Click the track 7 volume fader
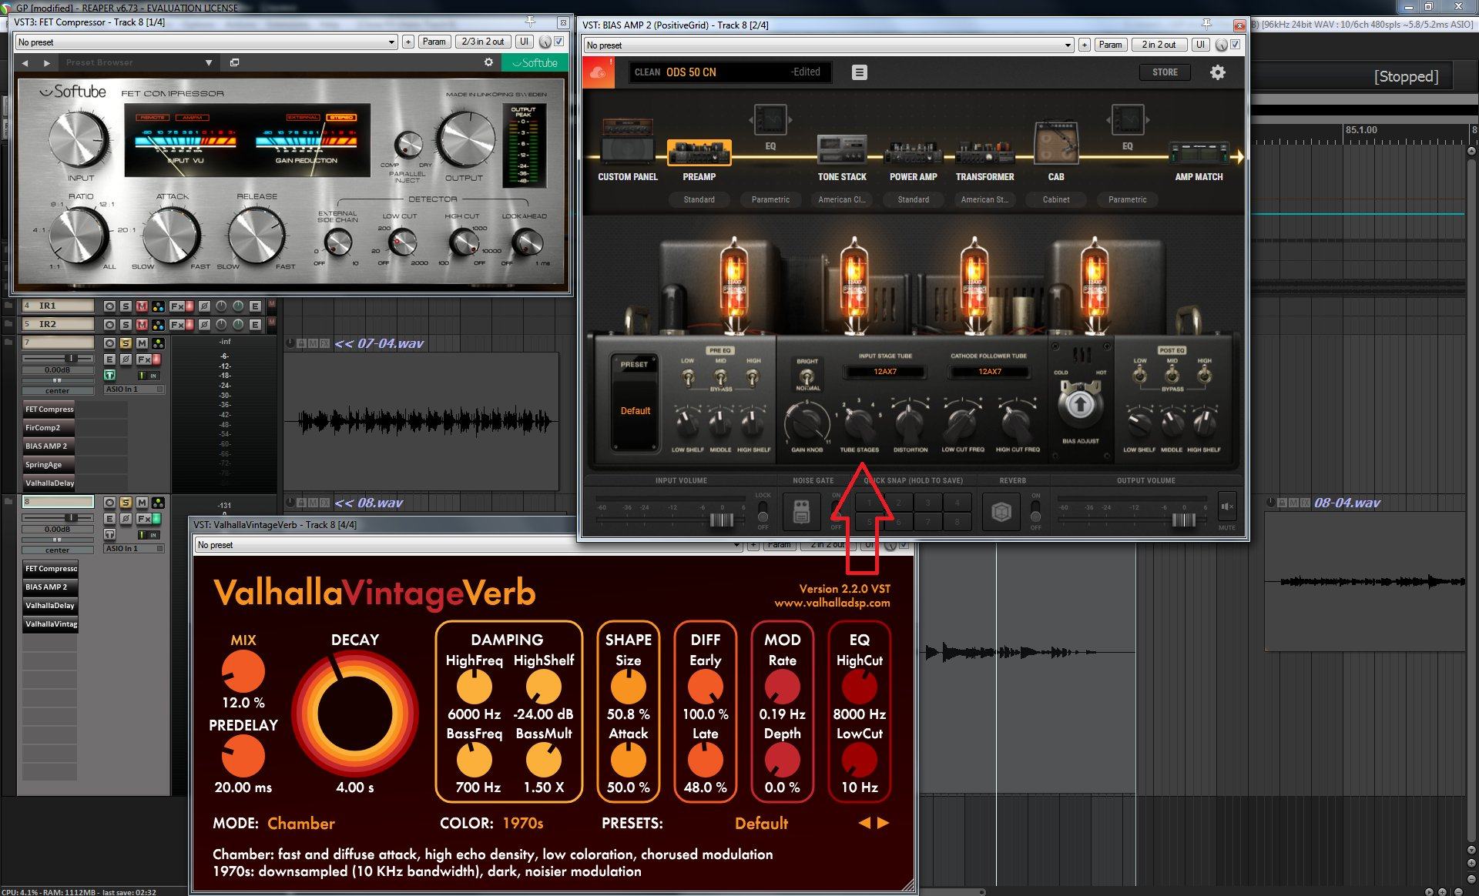 coord(69,358)
